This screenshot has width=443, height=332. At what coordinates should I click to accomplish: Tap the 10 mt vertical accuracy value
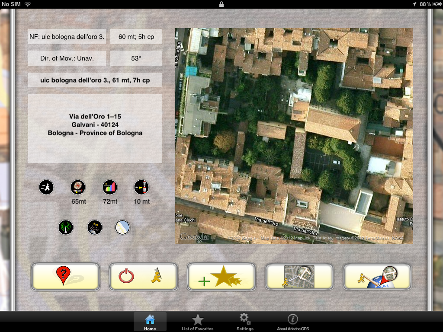point(141,201)
